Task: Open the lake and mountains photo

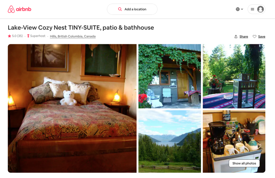Action: point(170,141)
